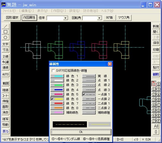Image resolution: width=162 pixels, height=143 pixels.
Task: Select the rectangle drawing tool icon
Action: [6, 32]
